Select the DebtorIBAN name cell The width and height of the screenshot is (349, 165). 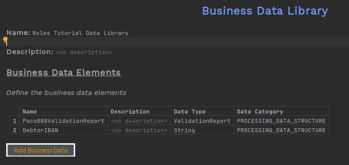(64, 130)
